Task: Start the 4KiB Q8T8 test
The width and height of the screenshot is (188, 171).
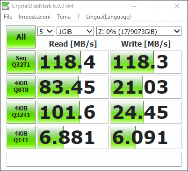Action: (21, 87)
